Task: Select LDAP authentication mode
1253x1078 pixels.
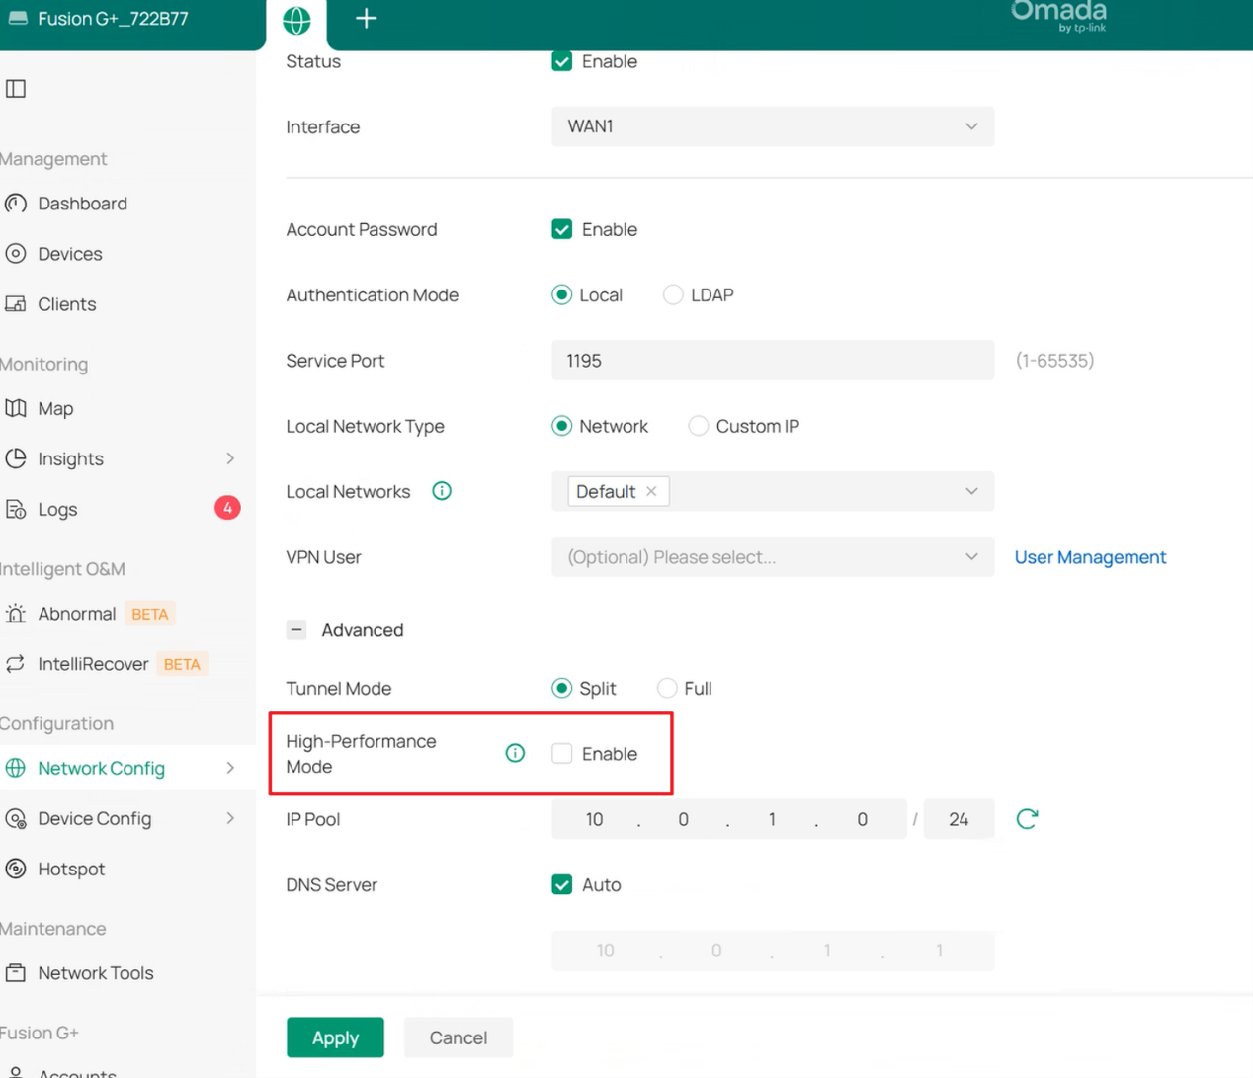Action: [673, 294]
